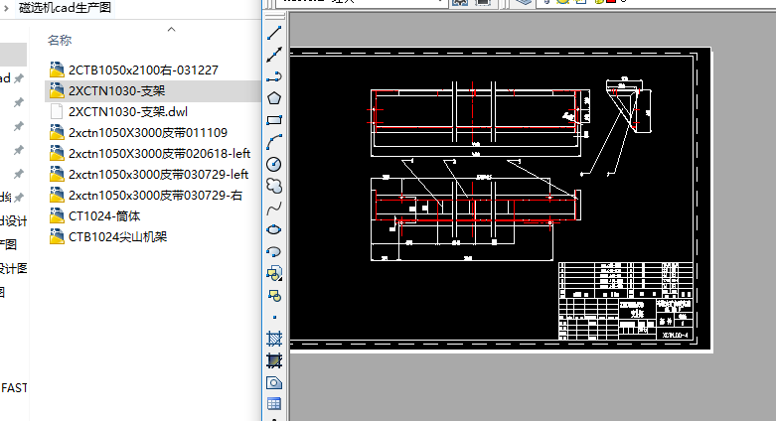Select the Ellipse Arc tool
The image size is (776, 421).
pos(274,251)
